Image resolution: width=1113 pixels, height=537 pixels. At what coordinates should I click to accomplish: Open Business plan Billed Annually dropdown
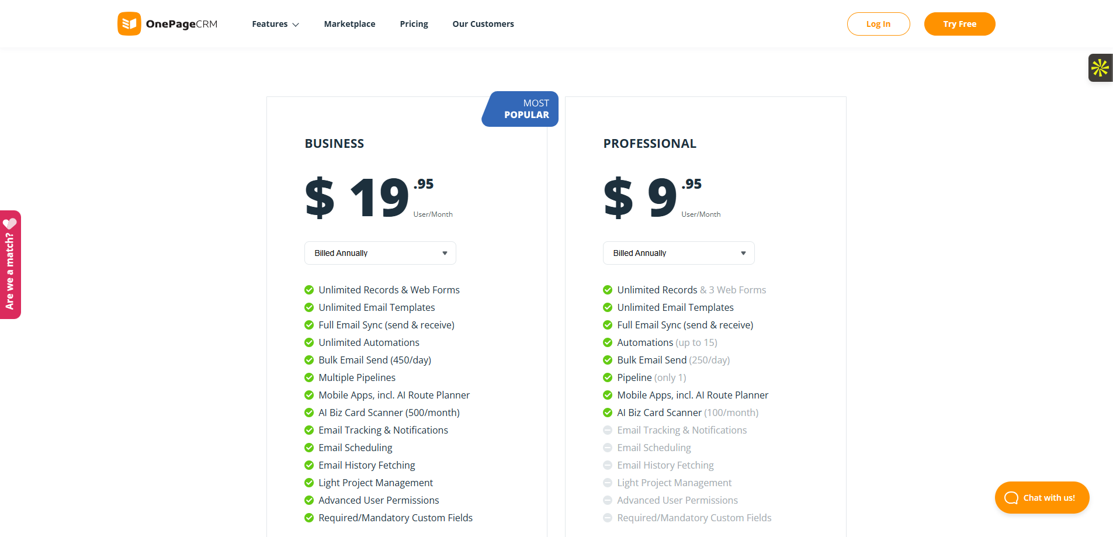pyautogui.click(x=380, y=253)
